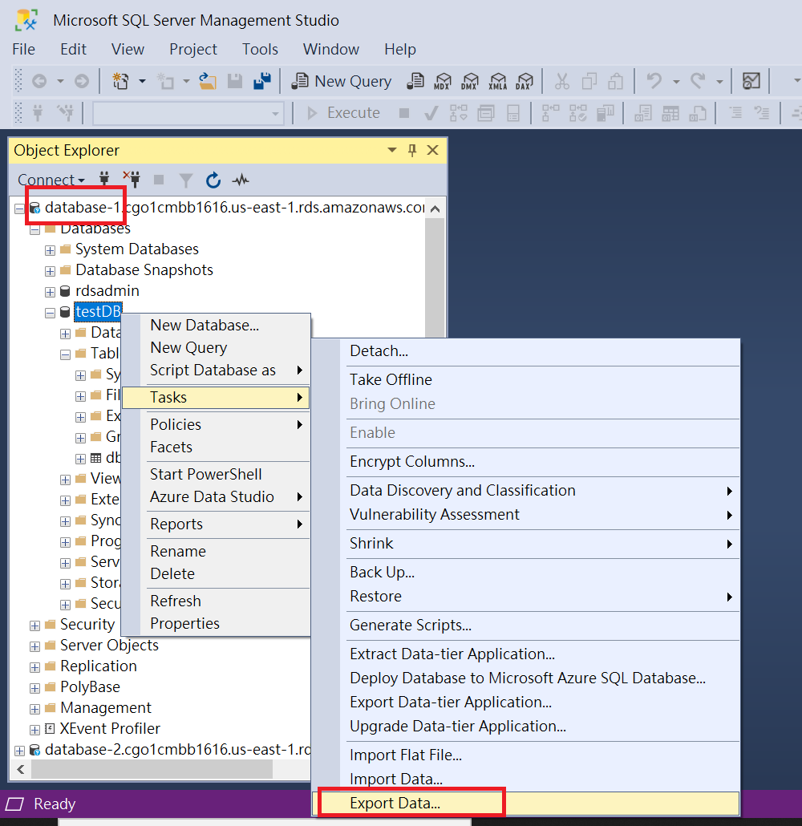
Task: Select Detach... menu item
Action: click(527, 350)
